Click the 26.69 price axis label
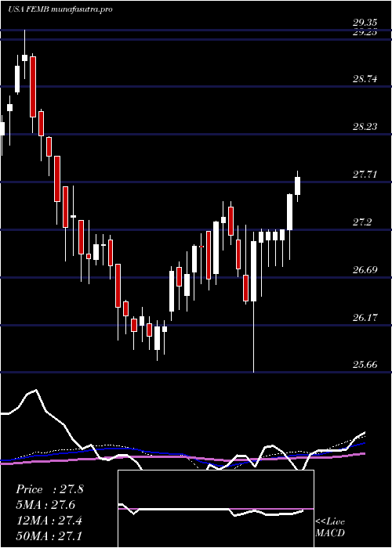This screenshot has height=548, width=392. coord(365,270)
